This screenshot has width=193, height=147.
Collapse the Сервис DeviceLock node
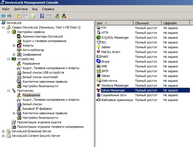point(3,27)
